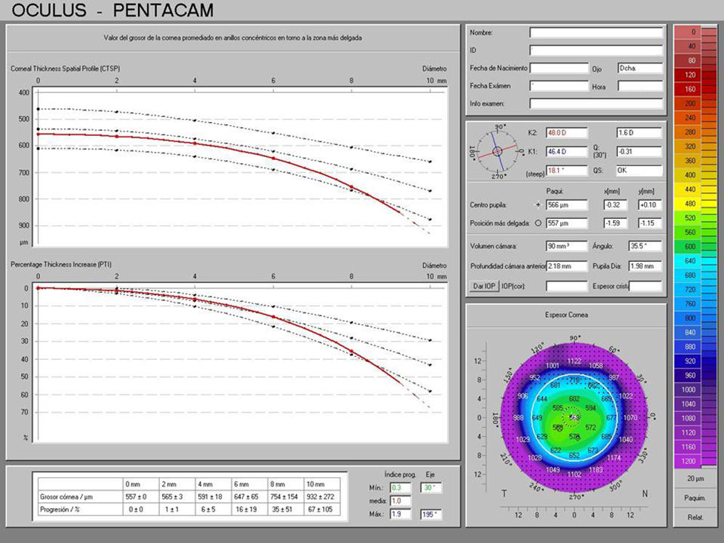Click the 520 green color scale swatch

695,218
